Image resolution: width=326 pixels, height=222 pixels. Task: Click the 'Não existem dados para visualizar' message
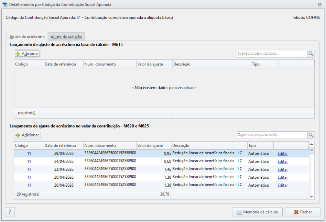coord(164,88)
